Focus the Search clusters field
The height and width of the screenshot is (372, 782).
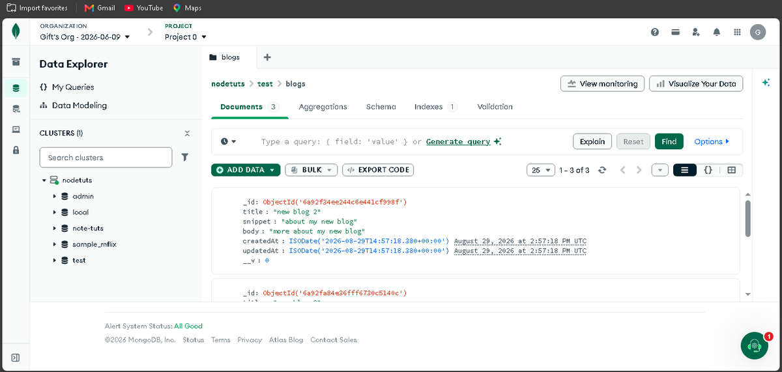pyautogui.click(x=106, y=157)
